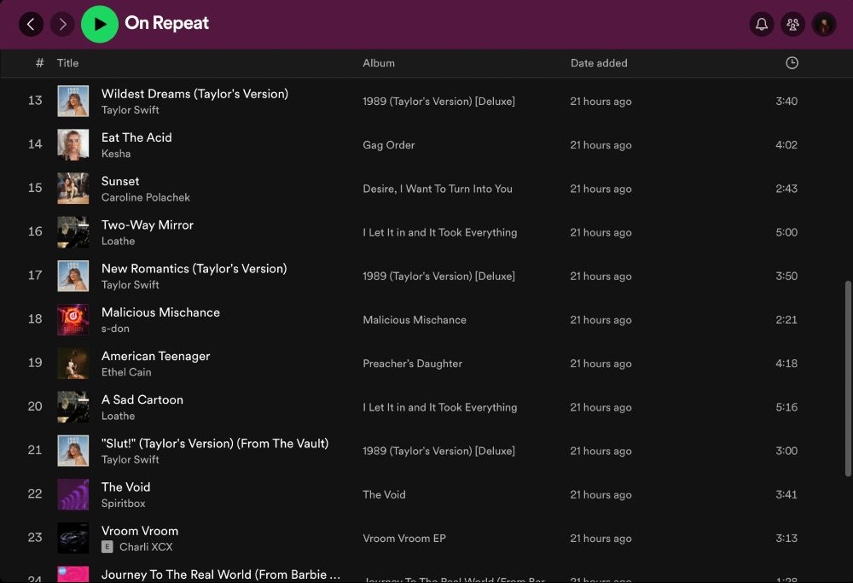Click "21 hours ago" in the Sunset row
Viewport: 853px width, 583px height.
click(601, 189)
